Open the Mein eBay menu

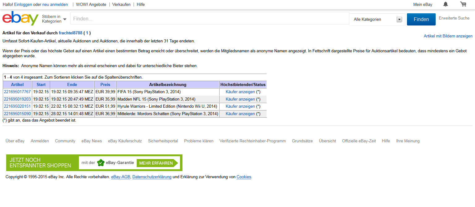click(x=422, y=5)
